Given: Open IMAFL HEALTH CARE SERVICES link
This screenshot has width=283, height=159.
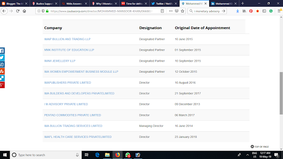Looking at the screenshot, I should pyautogui.click(x=78, y=137).
